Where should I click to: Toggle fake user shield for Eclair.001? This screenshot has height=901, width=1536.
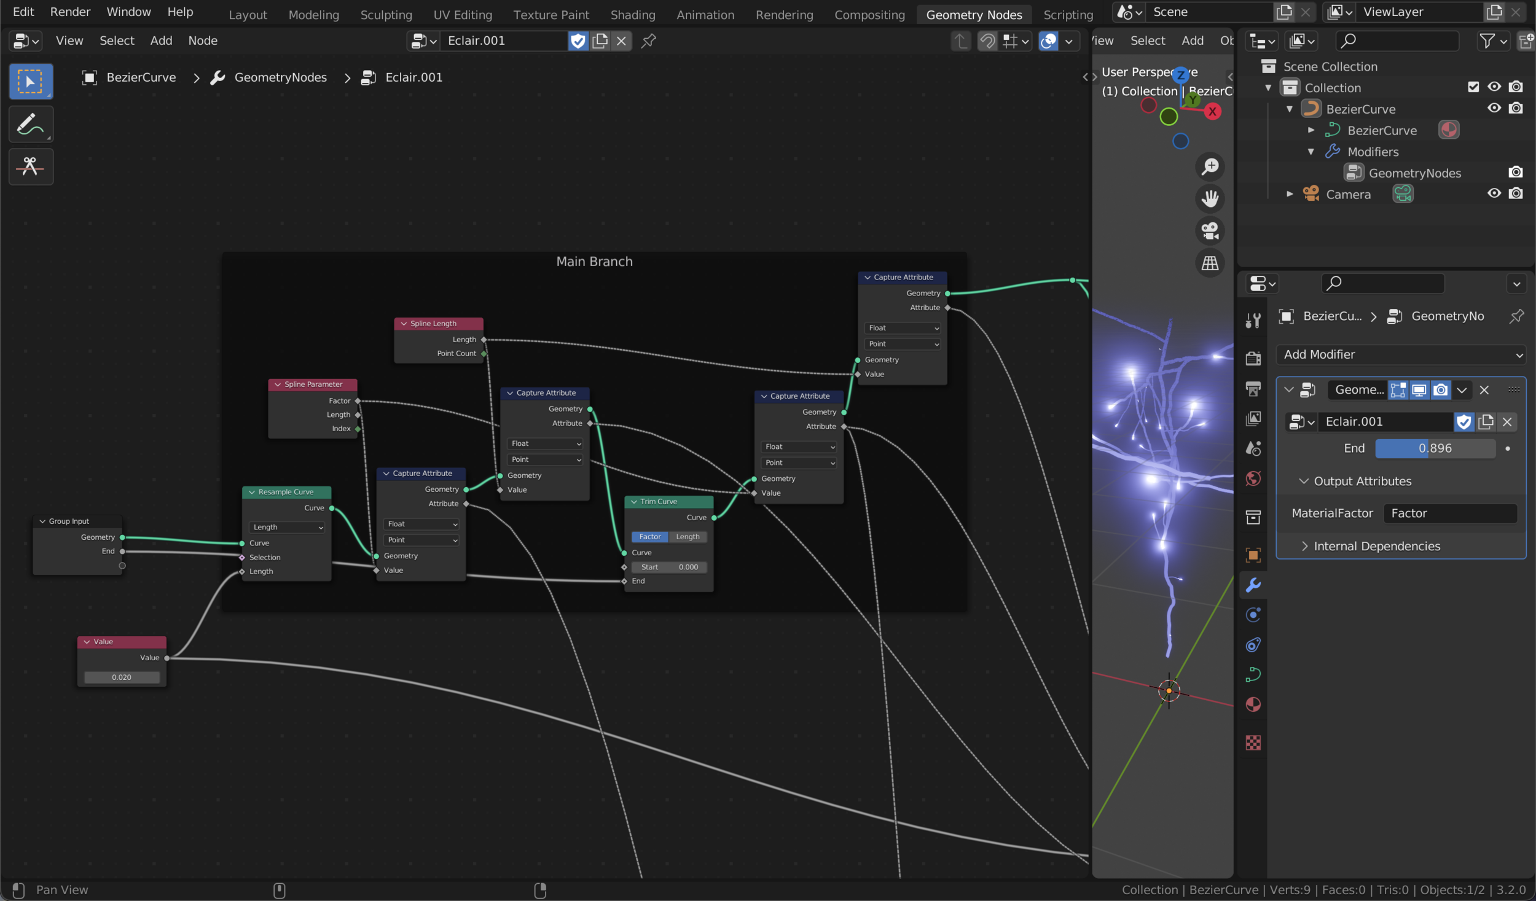(x=578, y=41)
